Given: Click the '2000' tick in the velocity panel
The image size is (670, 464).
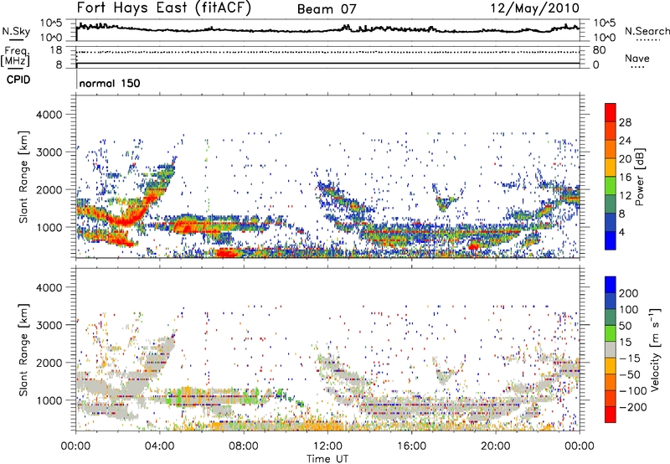Looking at the screenshot, I should 49,363.
